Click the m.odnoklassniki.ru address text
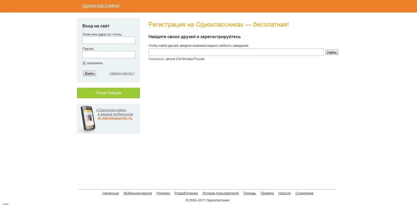 115,118
